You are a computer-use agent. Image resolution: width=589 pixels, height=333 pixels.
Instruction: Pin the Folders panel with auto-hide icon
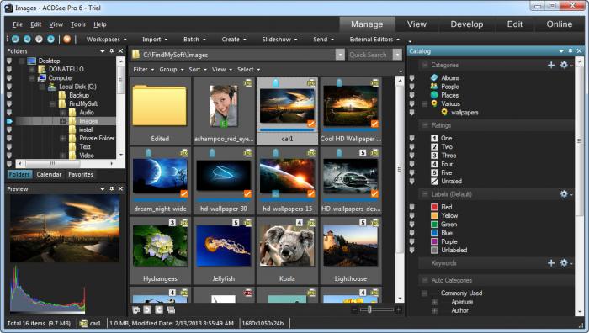click(x=112, y=50)
